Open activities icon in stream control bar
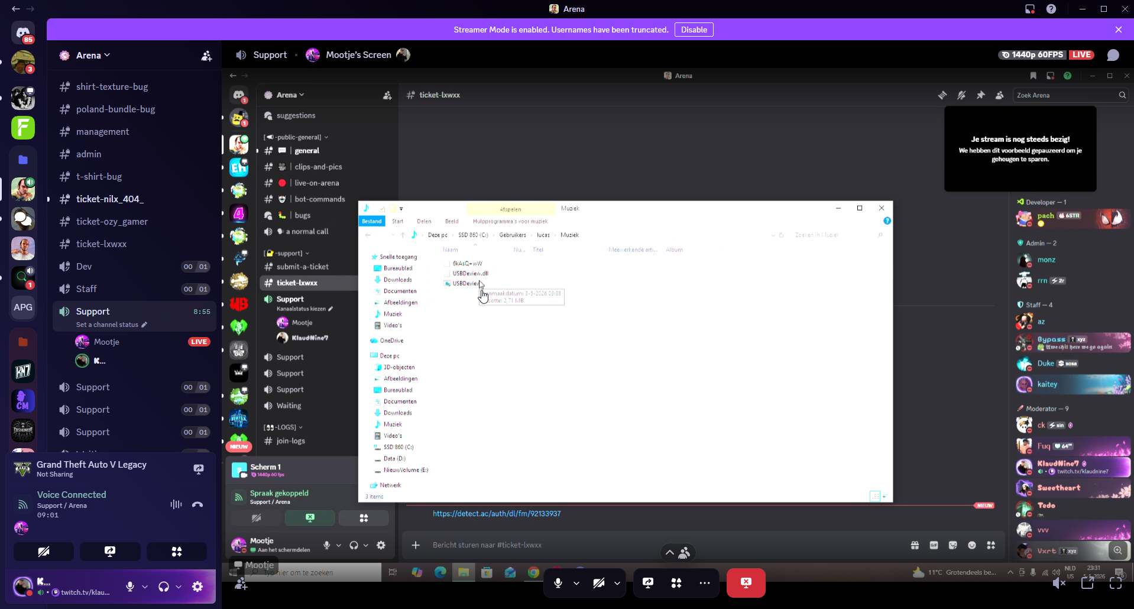1134x609 pixels. coord(676,583)
